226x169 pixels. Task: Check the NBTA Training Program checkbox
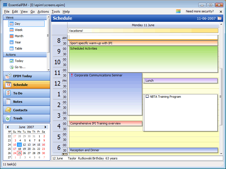[x=147, y=97]
